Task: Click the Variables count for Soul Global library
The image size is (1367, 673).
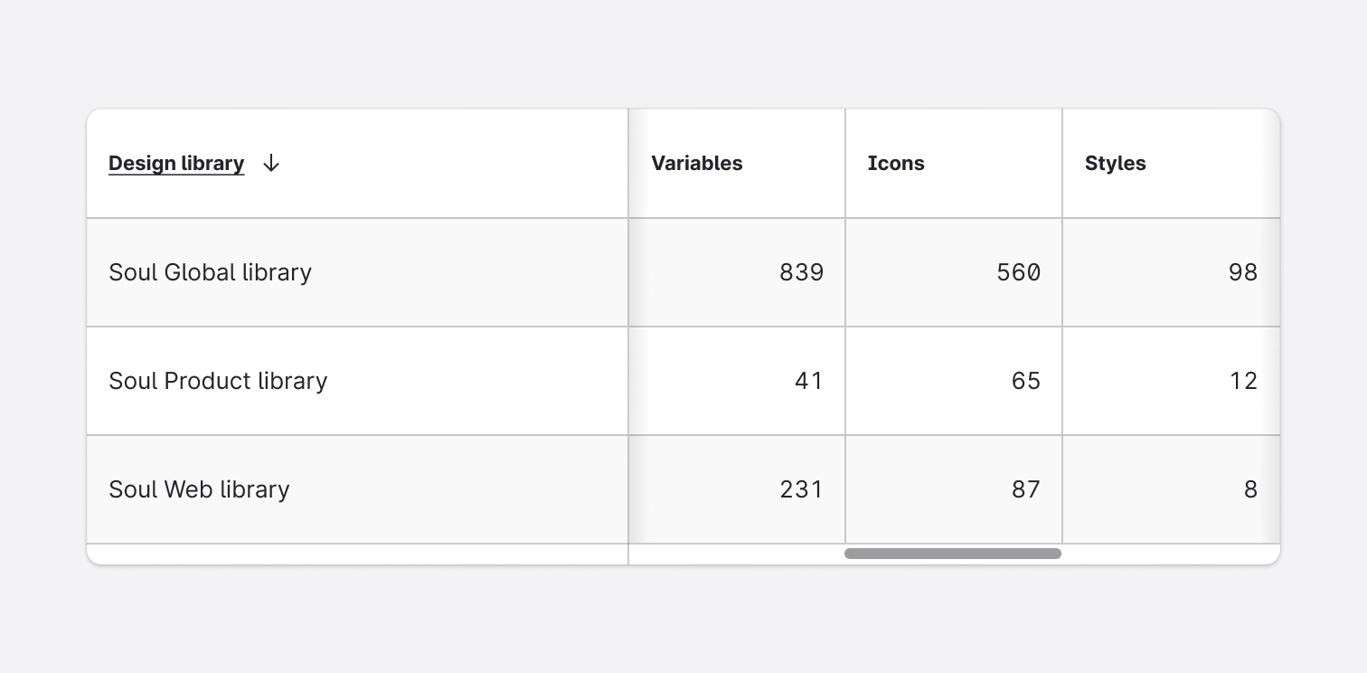Action: tap(801, 272)
